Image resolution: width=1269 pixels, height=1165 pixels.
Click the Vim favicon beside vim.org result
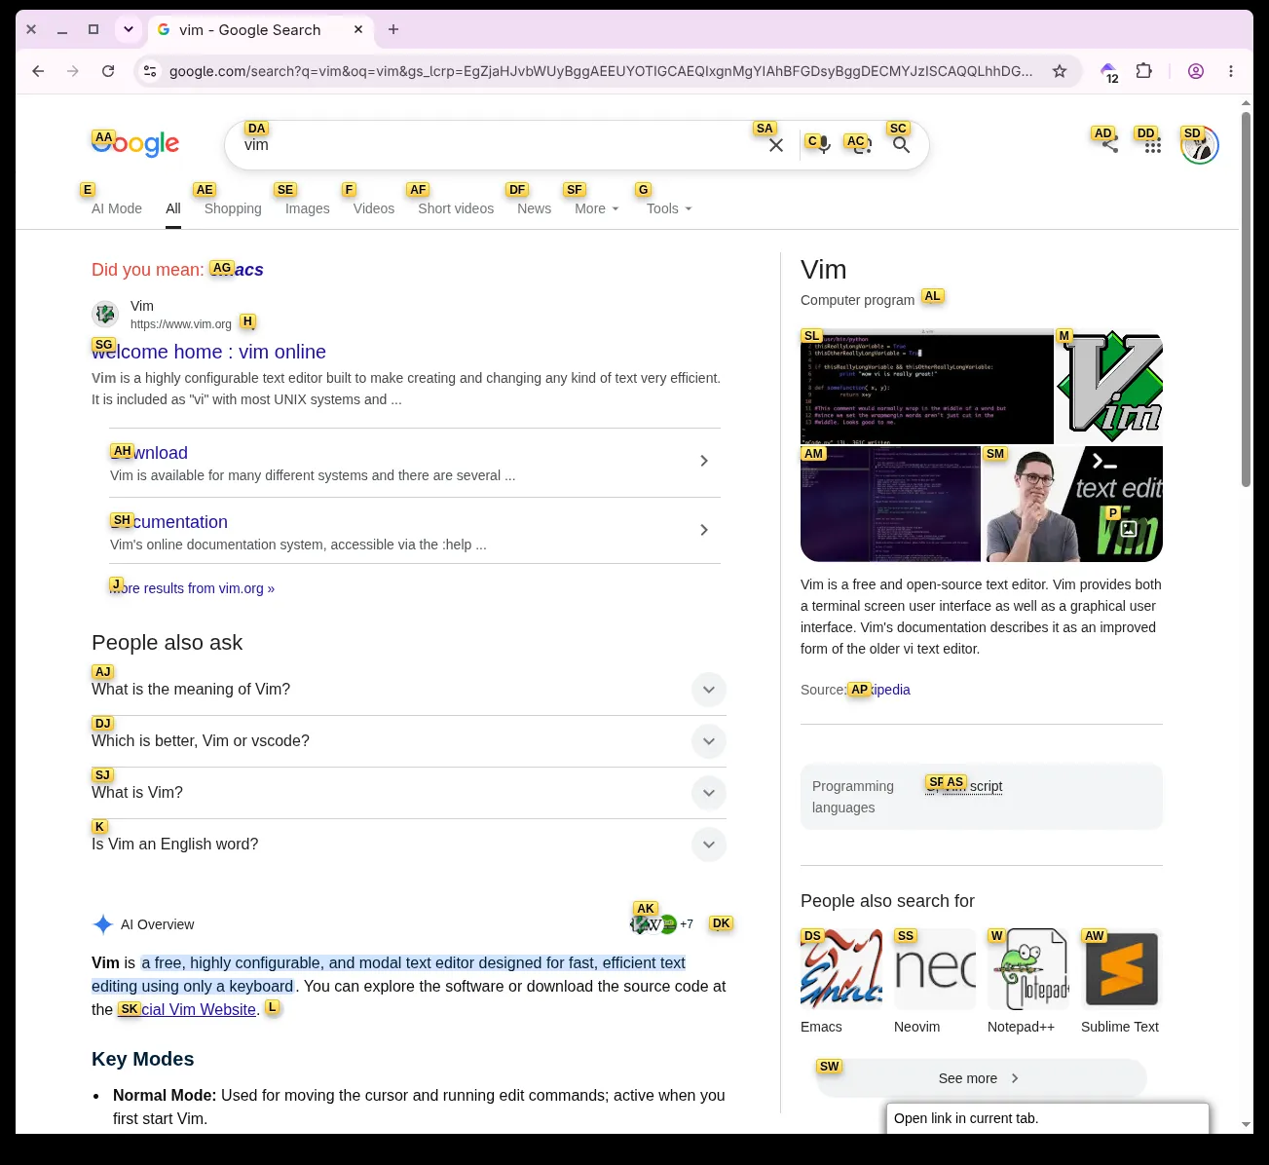pos(105,314)
